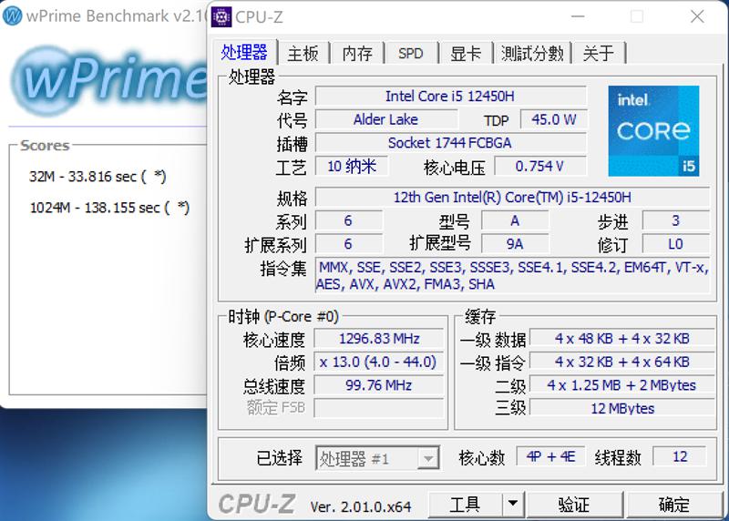Open the 显卡 tab
This screenshot has height=521, width=729.
click(466, 54)
